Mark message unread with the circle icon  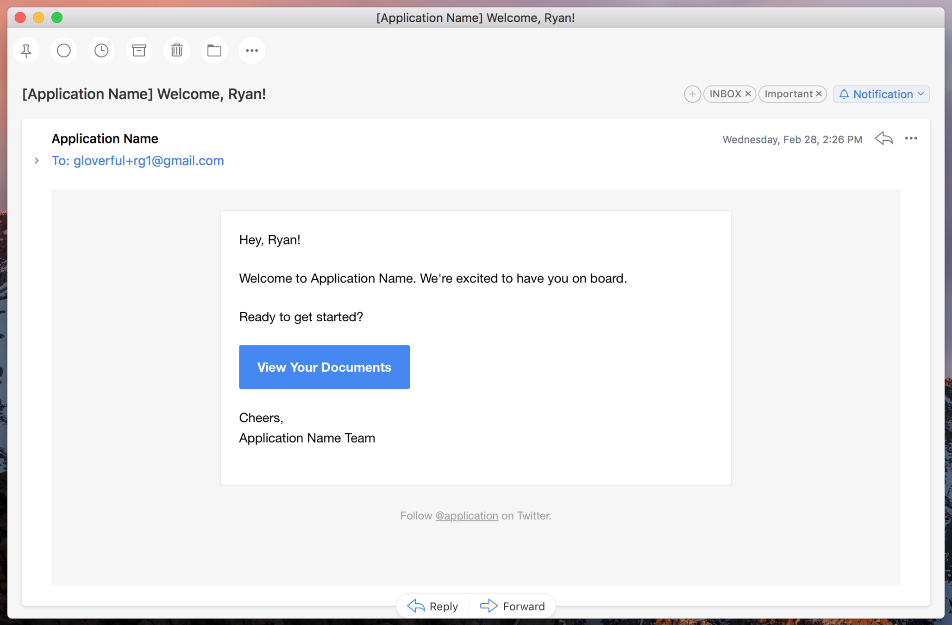pos(64,50)
